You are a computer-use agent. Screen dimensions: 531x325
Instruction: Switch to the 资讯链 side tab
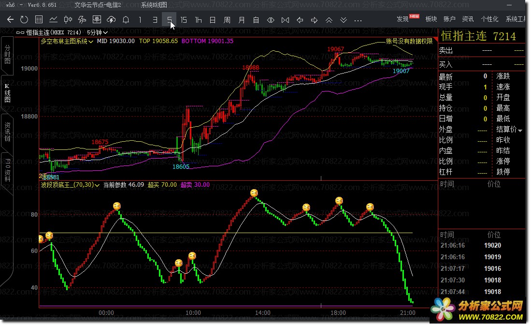pos(7,132)
